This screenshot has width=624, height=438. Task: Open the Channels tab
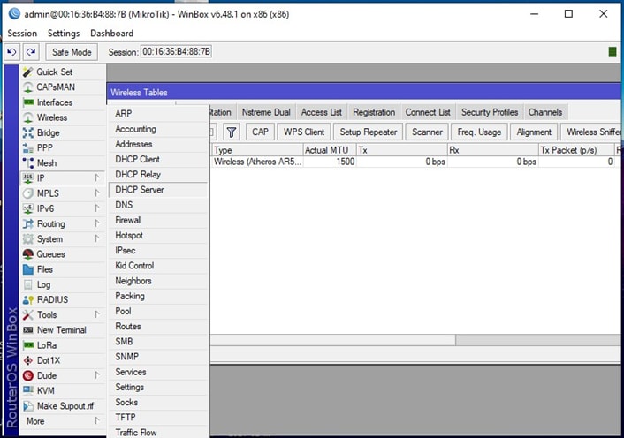coord(545,112)
